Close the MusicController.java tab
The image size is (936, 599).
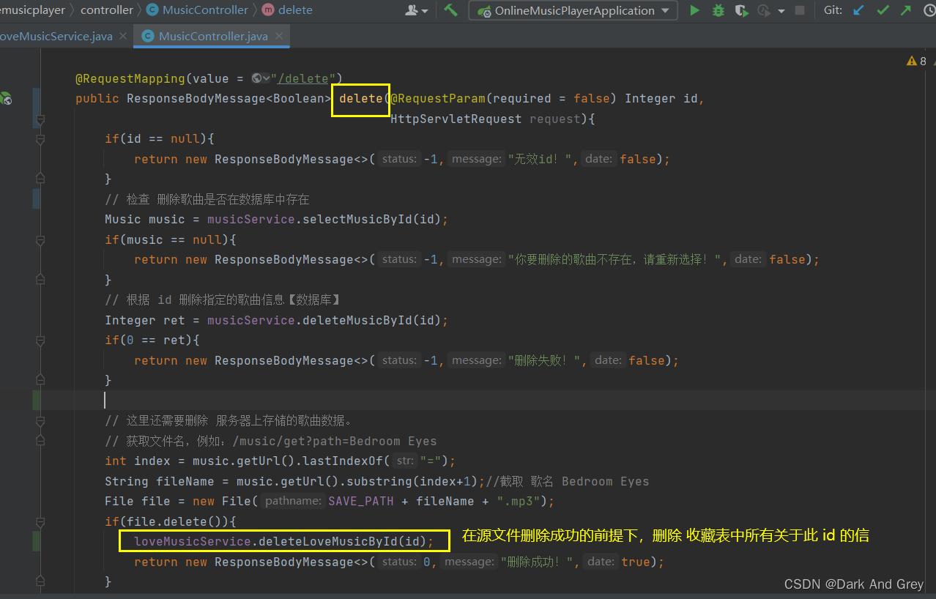tap(278, 36)
